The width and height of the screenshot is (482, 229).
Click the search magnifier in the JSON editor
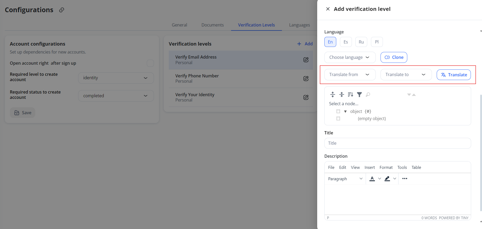[x=368, y=94]
